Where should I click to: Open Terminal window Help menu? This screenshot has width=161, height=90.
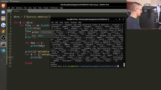(x=80, y=22)
